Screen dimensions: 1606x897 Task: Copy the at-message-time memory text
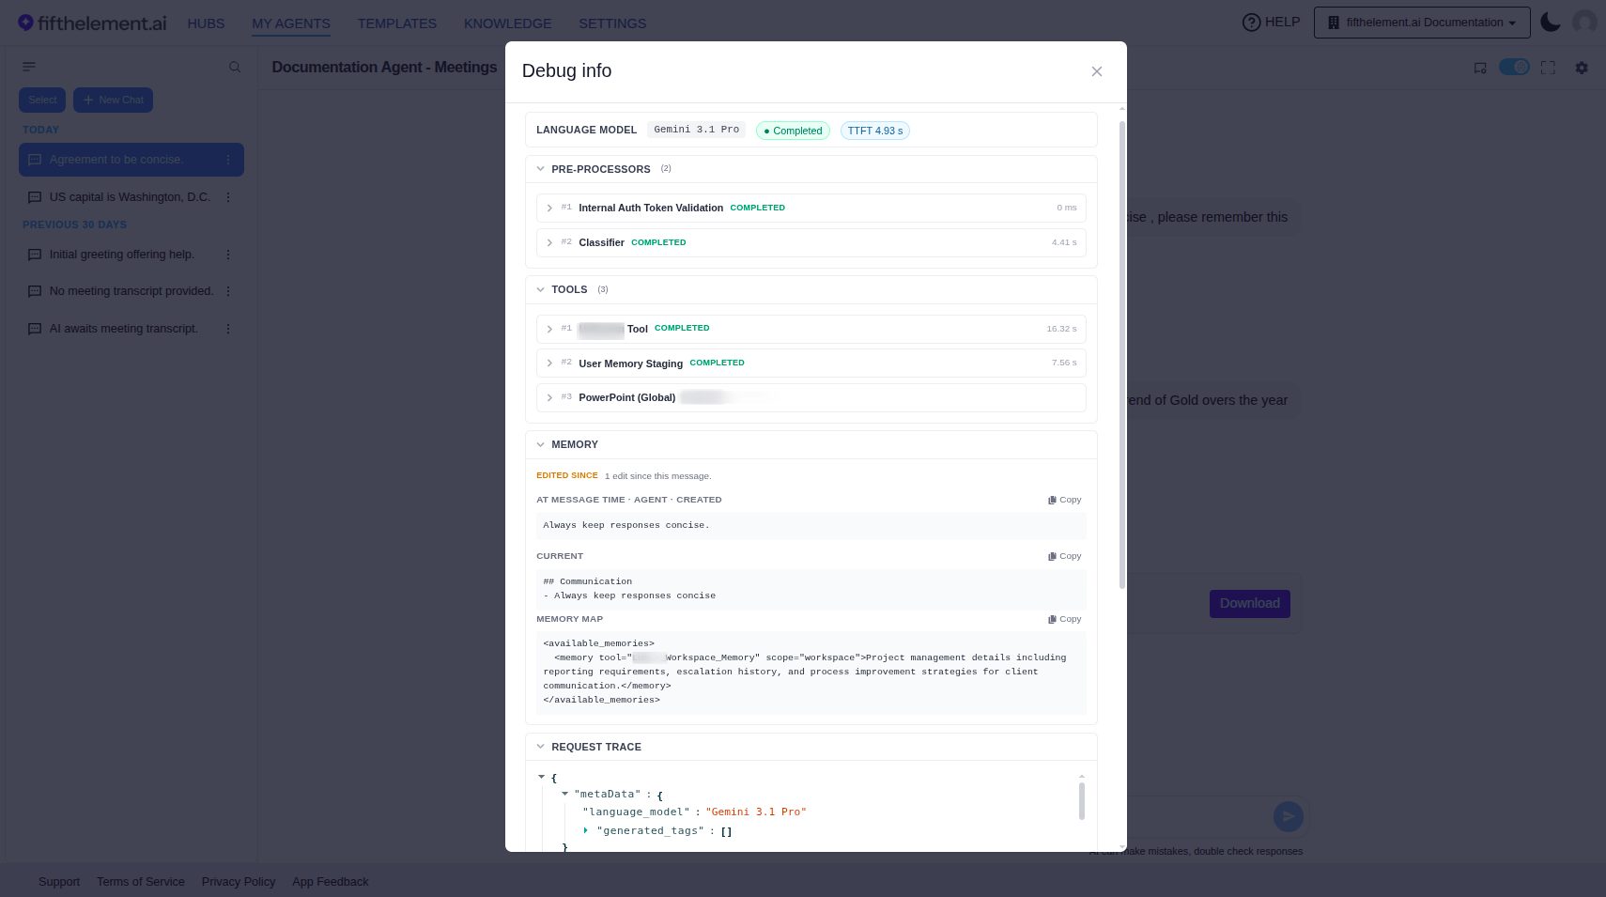point(1065,500)
